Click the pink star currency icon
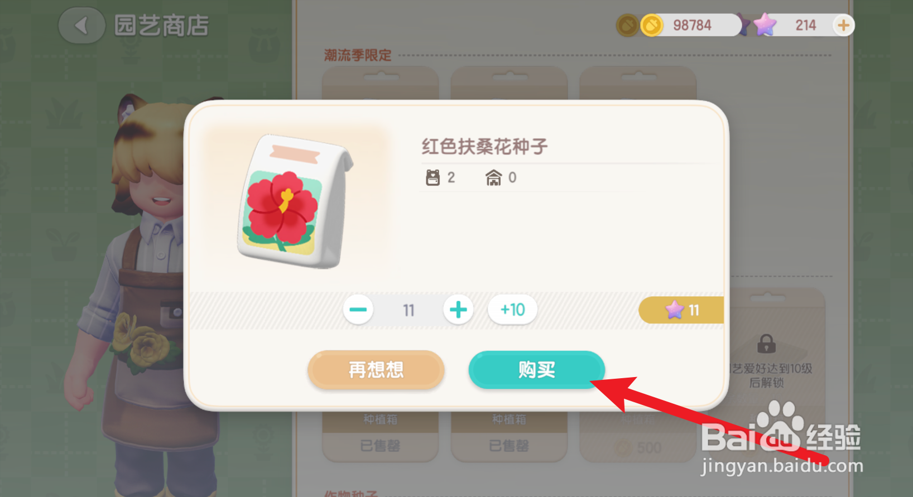 765,25
